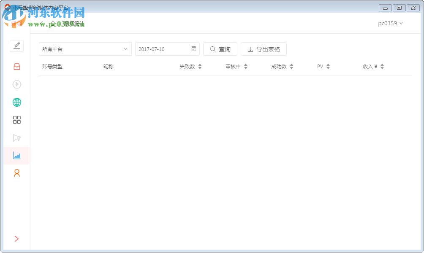Image resolution: width=424 pixels, height=253 pixels.
Task: Click the calendar icon in the date field
Action: tap(194, 48)
